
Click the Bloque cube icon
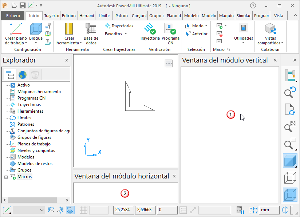[x=36, y=29]
